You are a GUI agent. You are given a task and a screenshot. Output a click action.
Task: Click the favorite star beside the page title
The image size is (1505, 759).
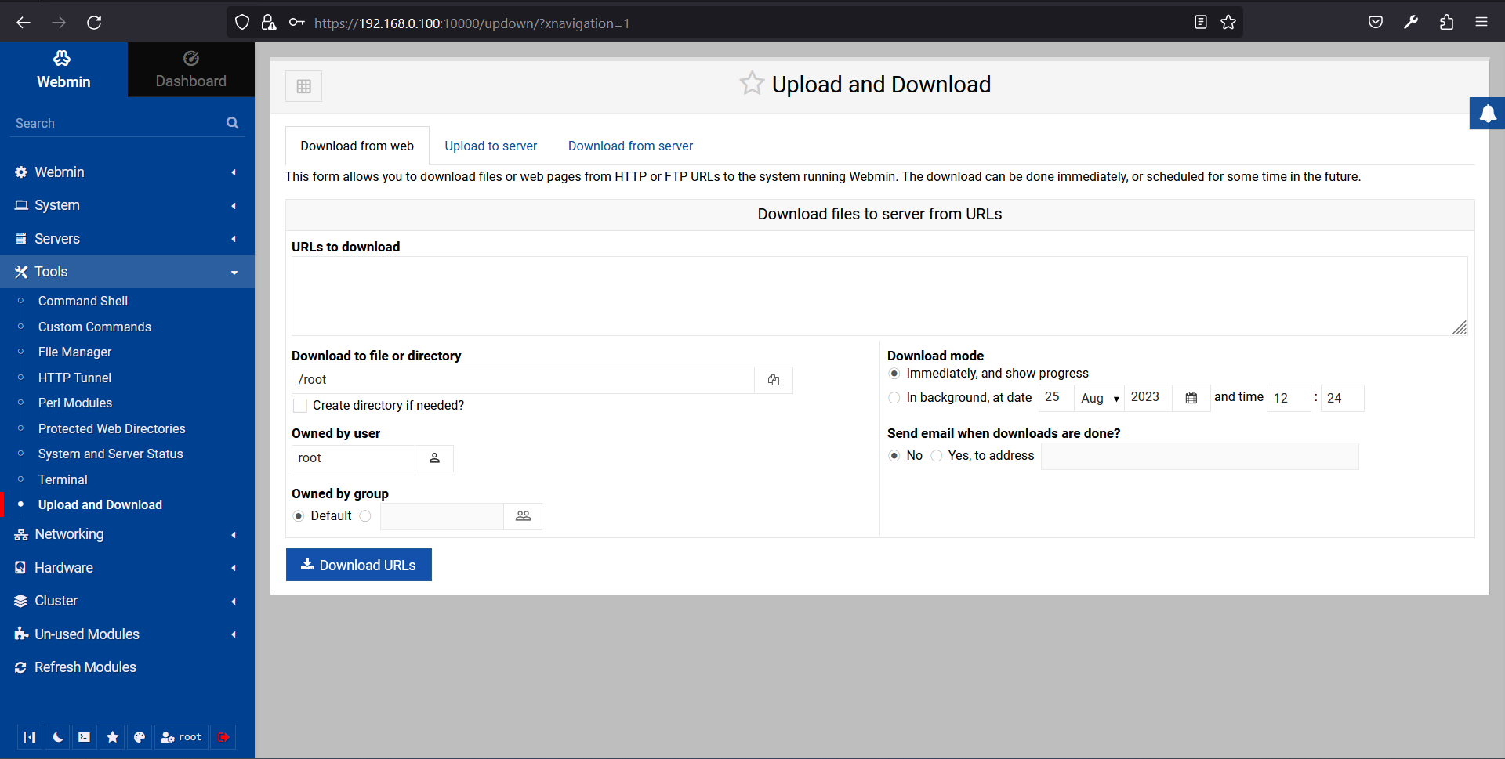(x=751, y=84)
